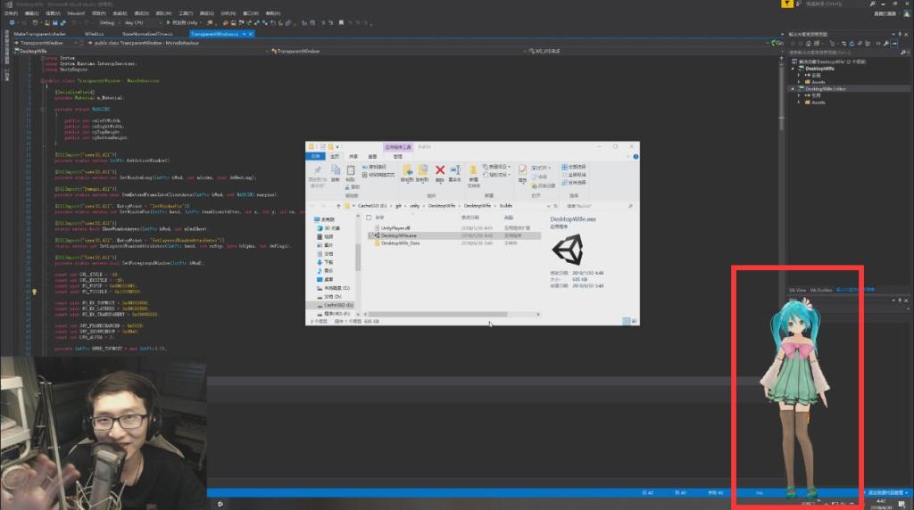Open the Manage tab in Explorer ribbon

397,157
